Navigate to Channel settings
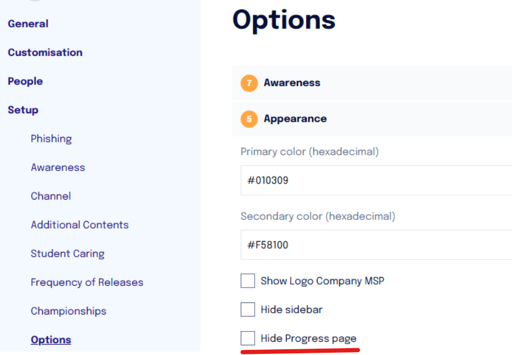Image resolution: width=512 pixels, height=355 pixels. [50, 196]
